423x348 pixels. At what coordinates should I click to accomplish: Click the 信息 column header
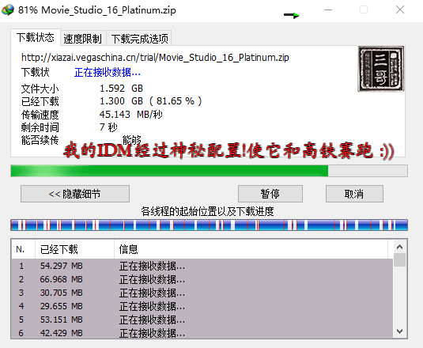point(251,249)
